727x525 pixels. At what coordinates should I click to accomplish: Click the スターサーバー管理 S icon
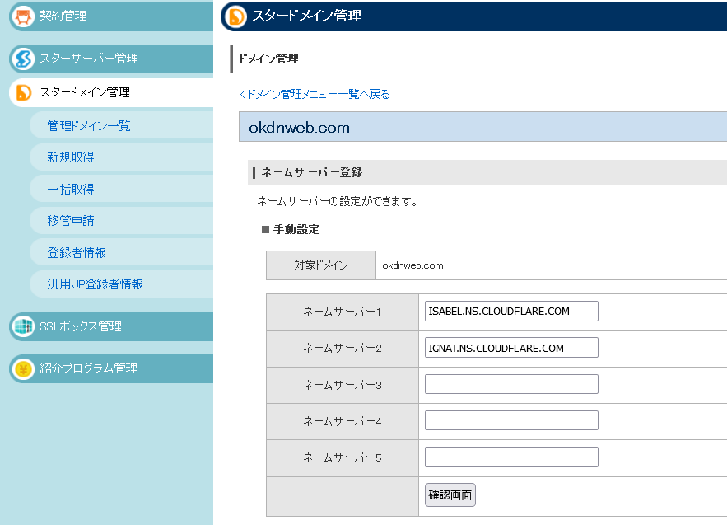[24, 59]
